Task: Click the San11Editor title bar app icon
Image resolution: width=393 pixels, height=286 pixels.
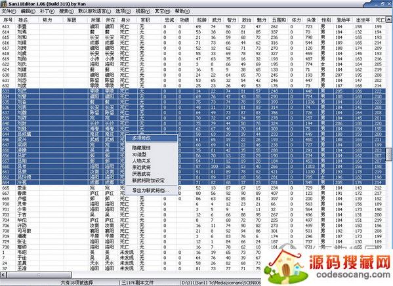Action: (3, 4)
